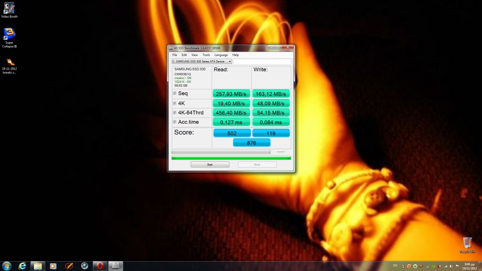Open the Edit menu
The width and height of the screenshot is (482, 271).
click(x=184, y=55)
